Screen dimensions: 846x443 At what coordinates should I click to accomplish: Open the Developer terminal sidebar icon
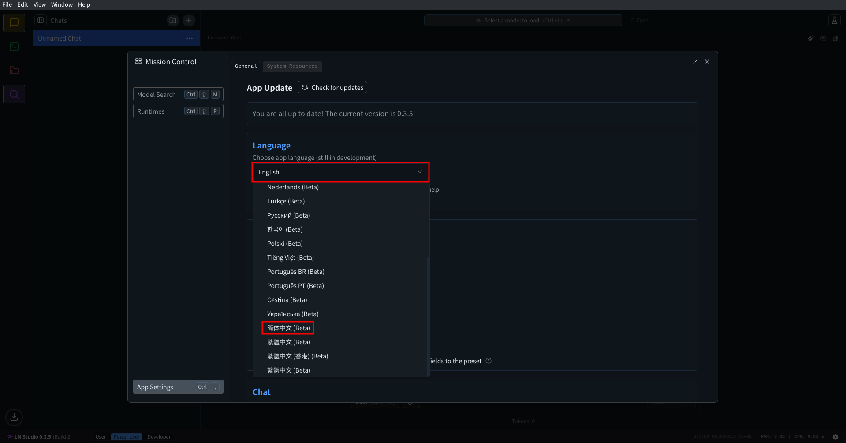[14, 47]
